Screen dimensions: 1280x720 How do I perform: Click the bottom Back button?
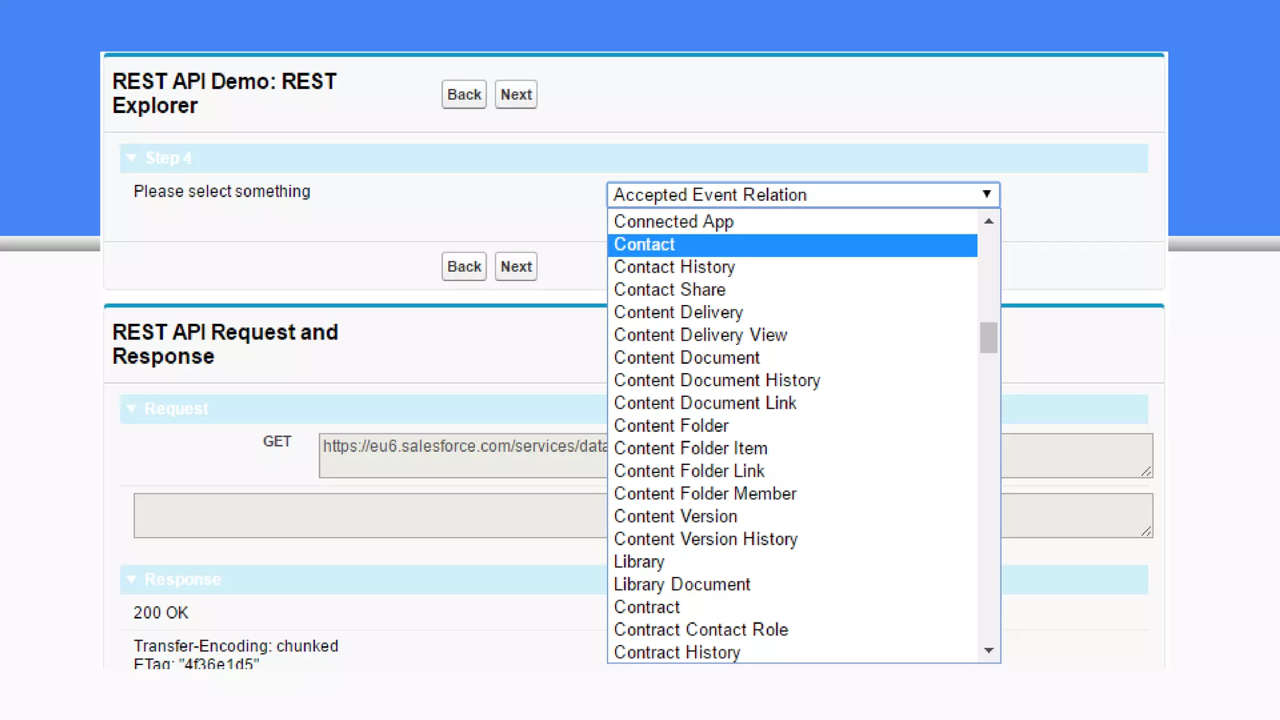[x=464, y=267]
